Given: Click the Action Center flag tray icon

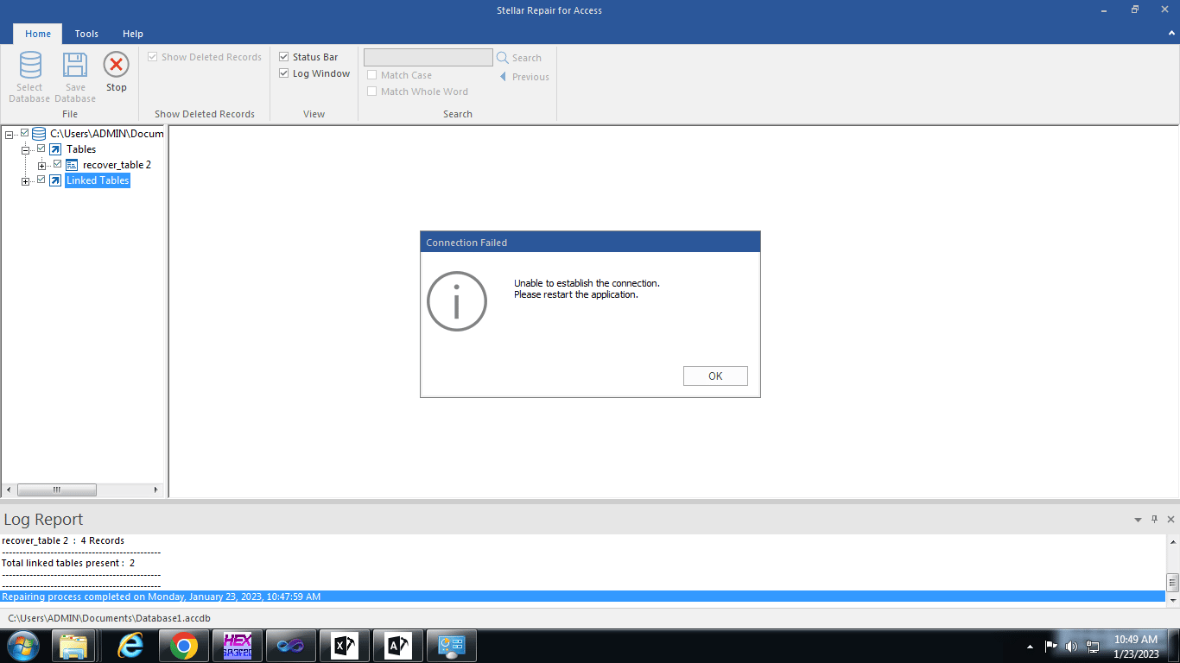Looking at the screenshot, I should click(1051, 647).
